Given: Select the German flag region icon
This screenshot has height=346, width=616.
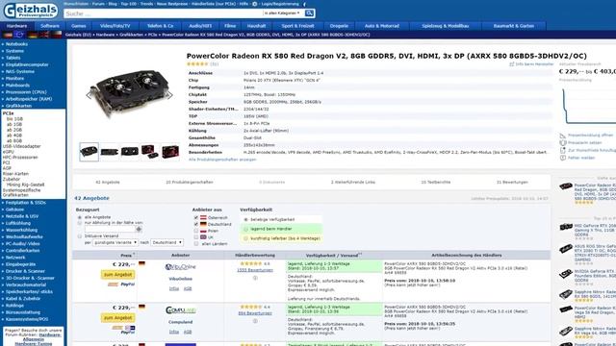Looking at the screenshot, I should tap(32, 35).
